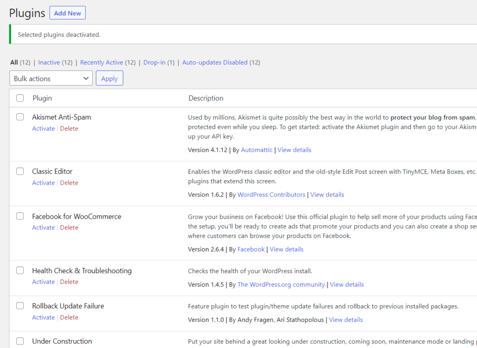The image size is (477, 348).
Task: Activate the Akismet Anti-Spam plugin
Action: [x=43, y=128]
